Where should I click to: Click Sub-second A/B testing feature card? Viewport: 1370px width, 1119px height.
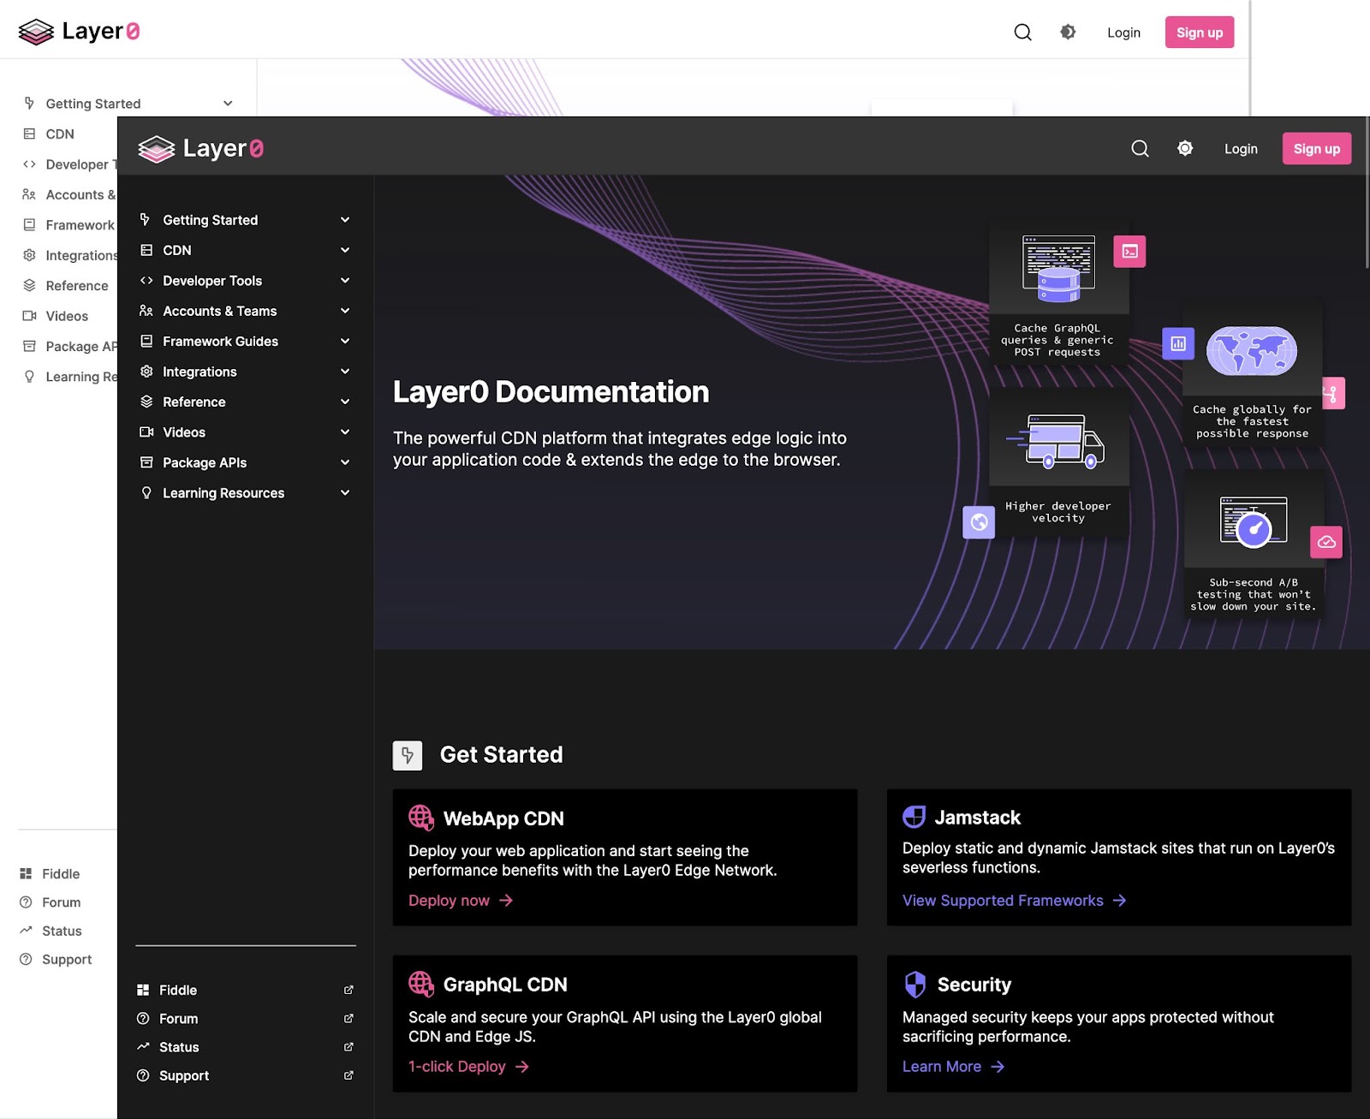(x=1254, y=543)
